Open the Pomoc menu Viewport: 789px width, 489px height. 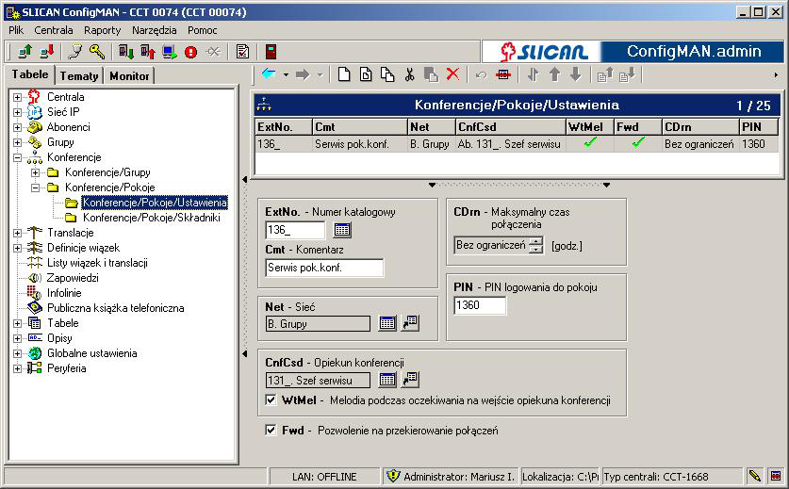point(203,30)
